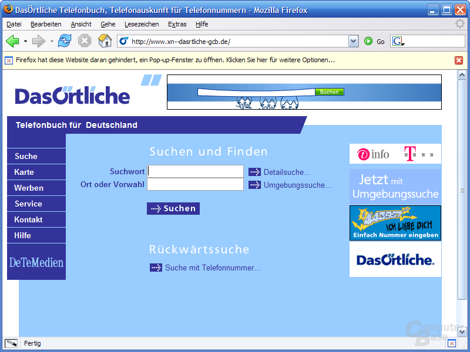This screenshot has width=470, height=352.
Task: Click the Ort oder Vorwahl input field
Action: pyautogui.click(x=195, y=184)
